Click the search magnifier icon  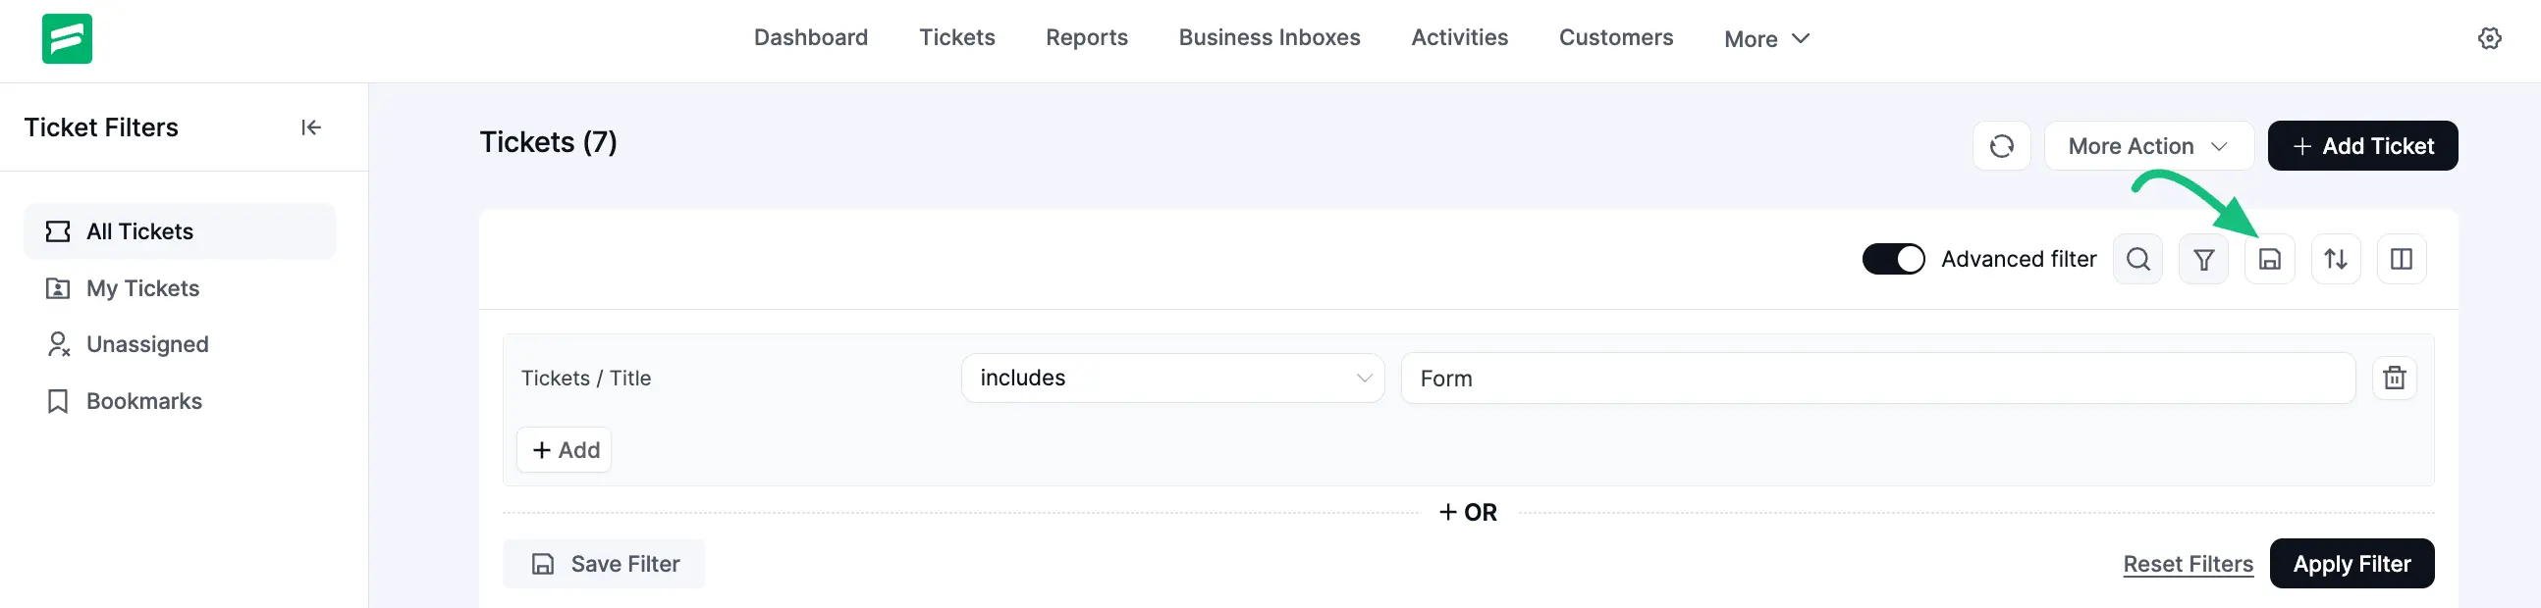pos(2137,259)
